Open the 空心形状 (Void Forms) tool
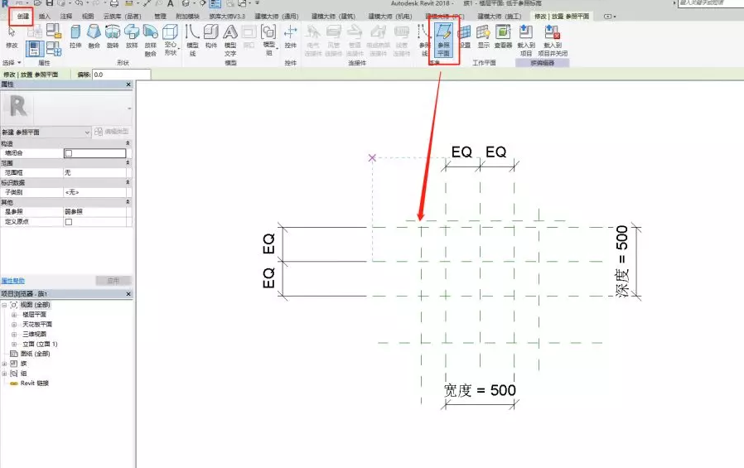 (x=171, y=40)
